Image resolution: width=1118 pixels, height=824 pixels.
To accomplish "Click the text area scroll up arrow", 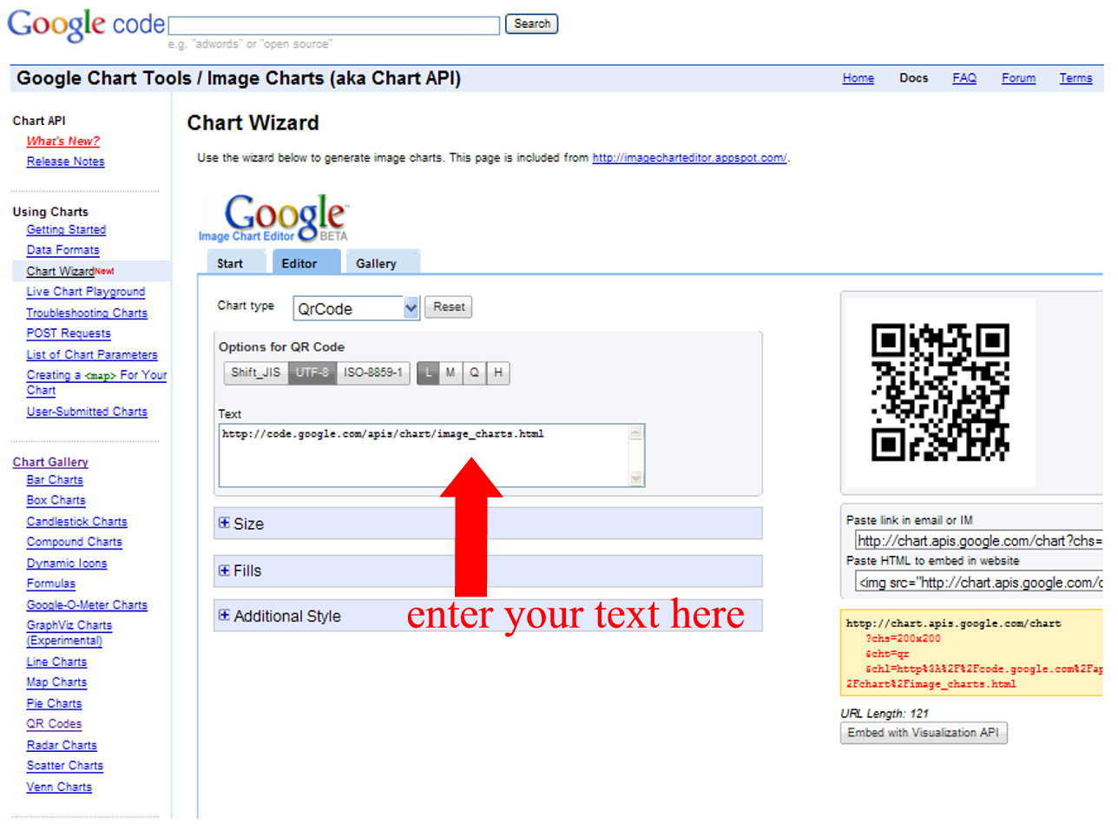I will coord(636,432).
